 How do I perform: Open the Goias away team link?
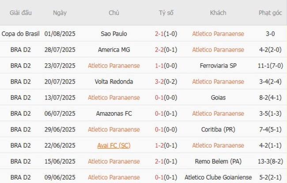(x=218, y=97)
